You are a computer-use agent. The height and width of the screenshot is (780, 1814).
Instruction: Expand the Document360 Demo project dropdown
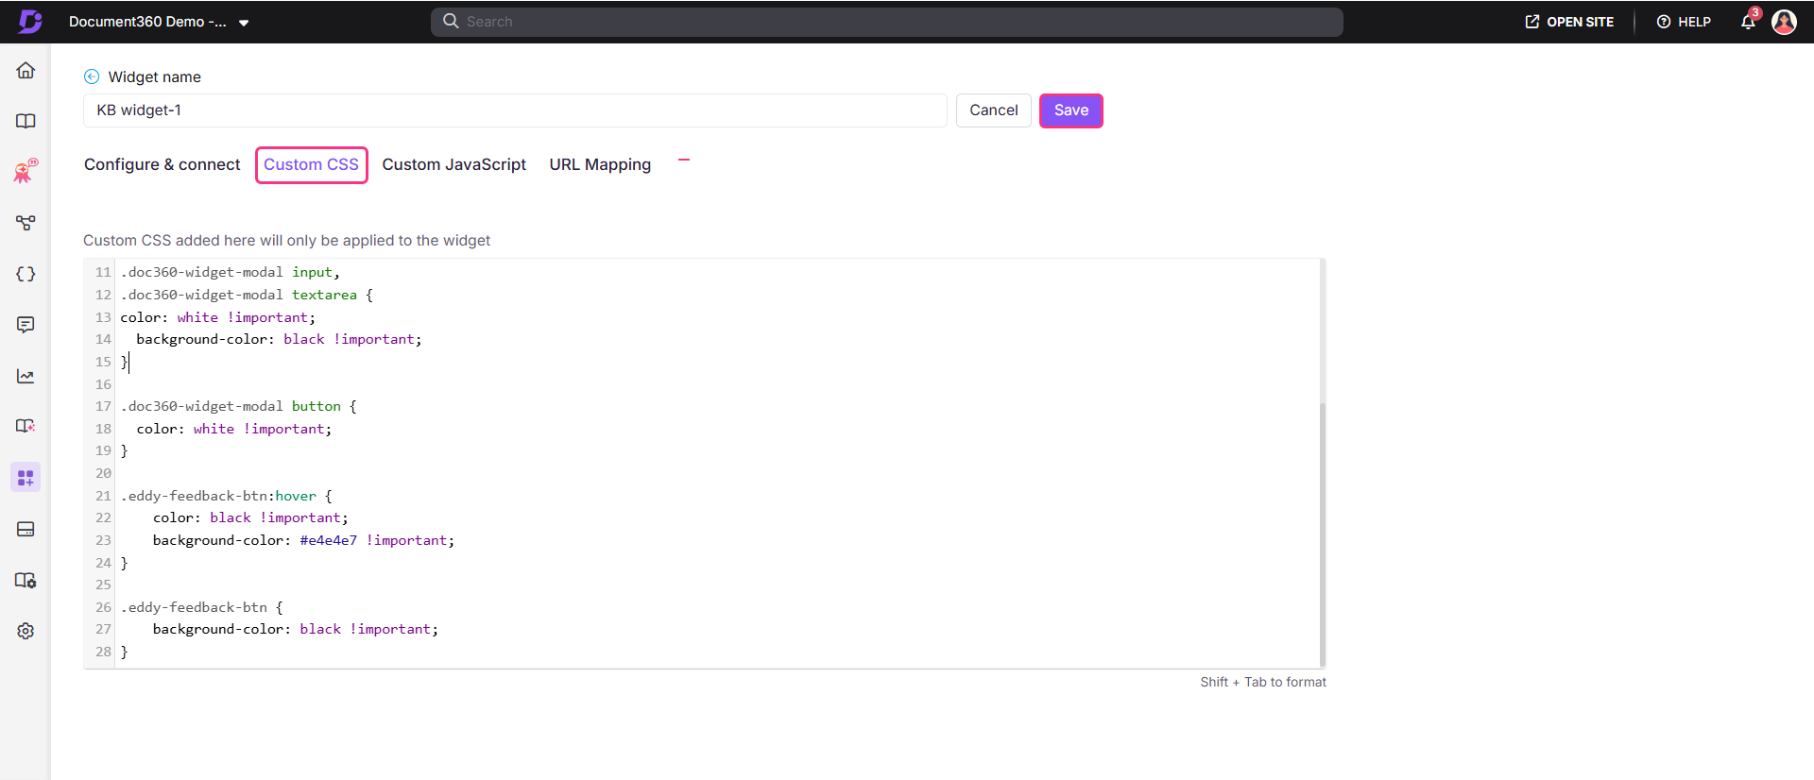coord(244,23)
